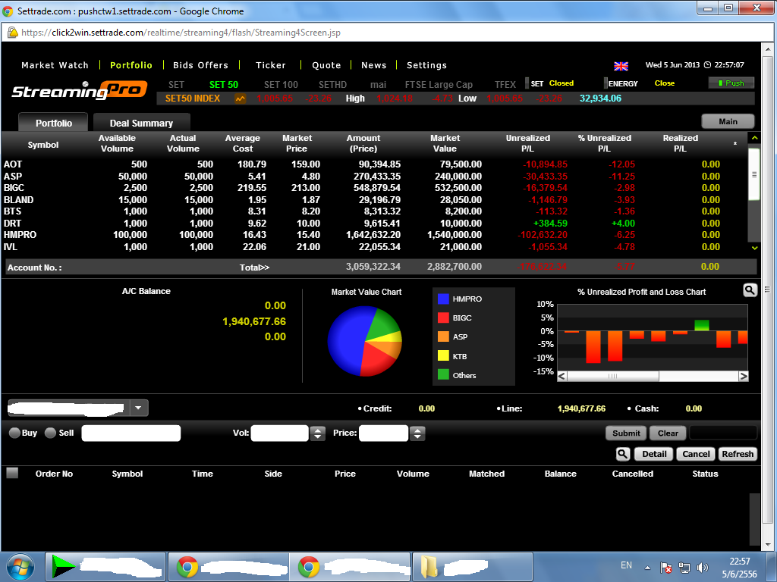
Task: Click the HMPRO blue legend swatch
Action: (443, 299)
